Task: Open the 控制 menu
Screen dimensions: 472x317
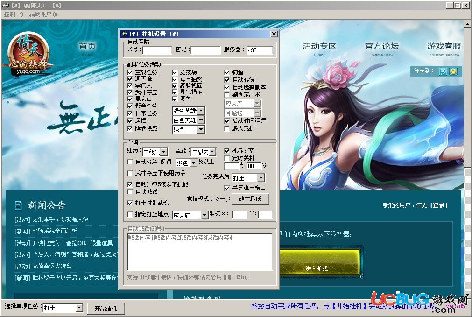Action: [x=13, y=14]
